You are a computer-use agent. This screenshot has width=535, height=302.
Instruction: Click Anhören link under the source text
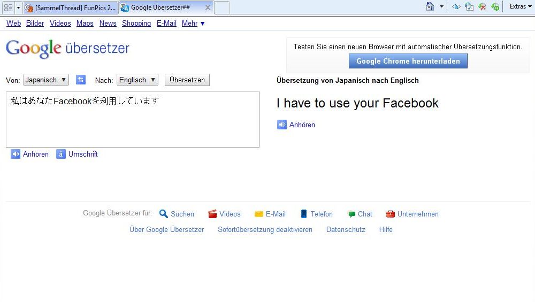click(36, 154)
